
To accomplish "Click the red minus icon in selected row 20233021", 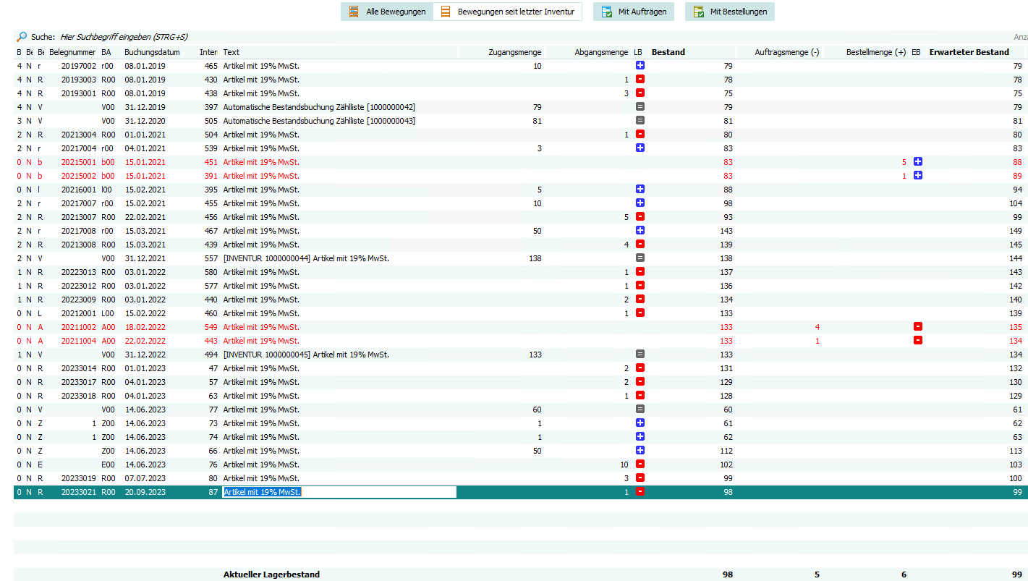I will tap(640, 492).
